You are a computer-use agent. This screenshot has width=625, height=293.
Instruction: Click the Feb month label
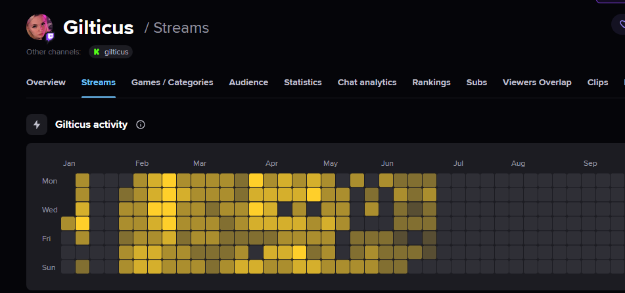[142, 163]
